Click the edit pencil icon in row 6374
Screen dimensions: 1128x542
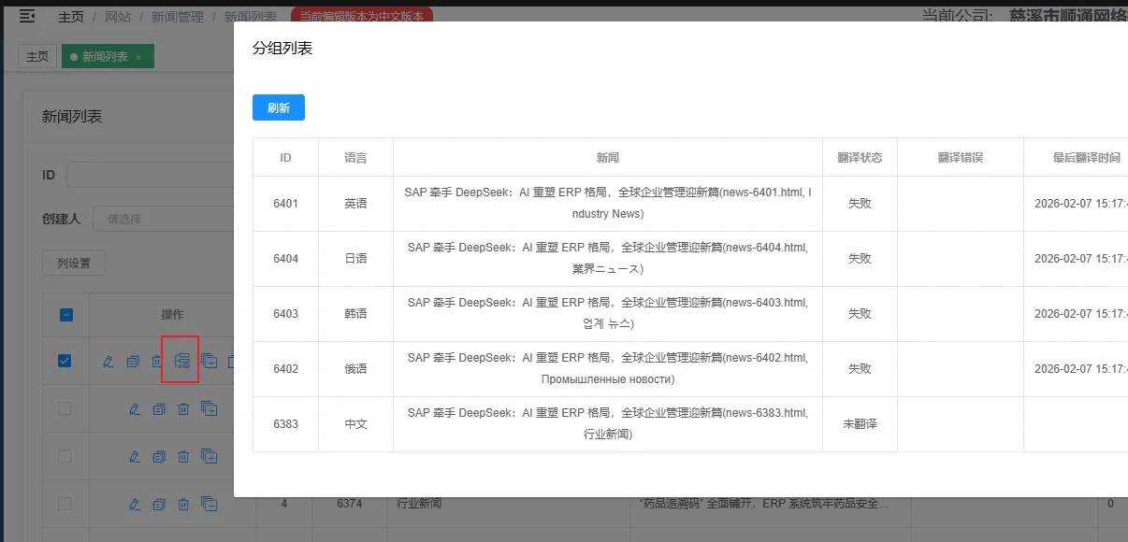click(135, 504)
